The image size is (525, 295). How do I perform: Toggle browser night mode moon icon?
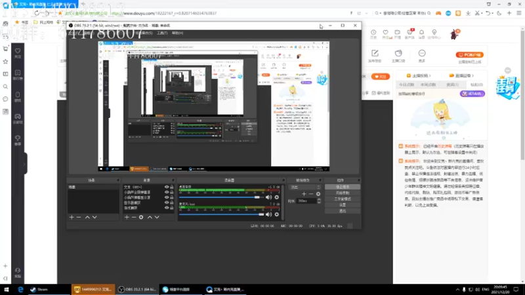point(499,13)
